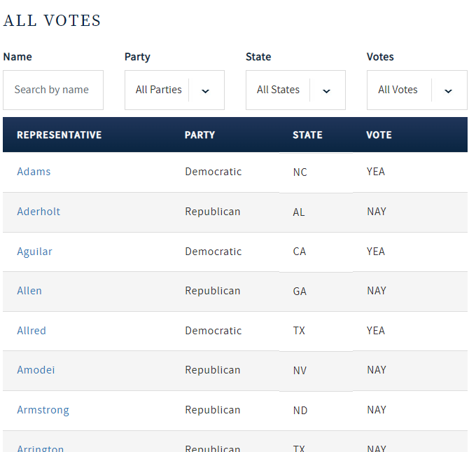Image resolution: width=469 pixels, height=452 pixels.
Task: Go to Aguilar's profile link
Action: (34, 252)
